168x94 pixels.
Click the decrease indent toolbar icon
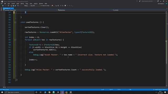pos(56,6)
